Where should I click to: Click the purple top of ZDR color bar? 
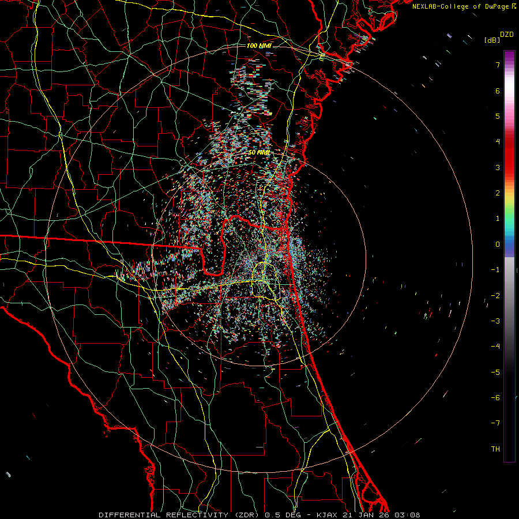click(x=509, y=57)
